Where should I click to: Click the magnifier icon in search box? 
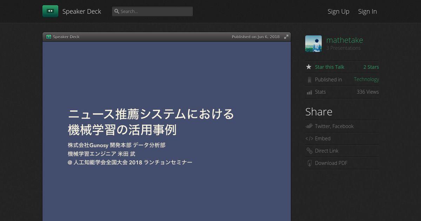117,11
